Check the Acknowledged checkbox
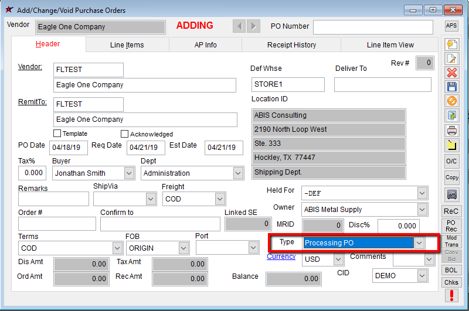Image resolution: width=469 pixels, height=311 pixels. click(124, 134)
